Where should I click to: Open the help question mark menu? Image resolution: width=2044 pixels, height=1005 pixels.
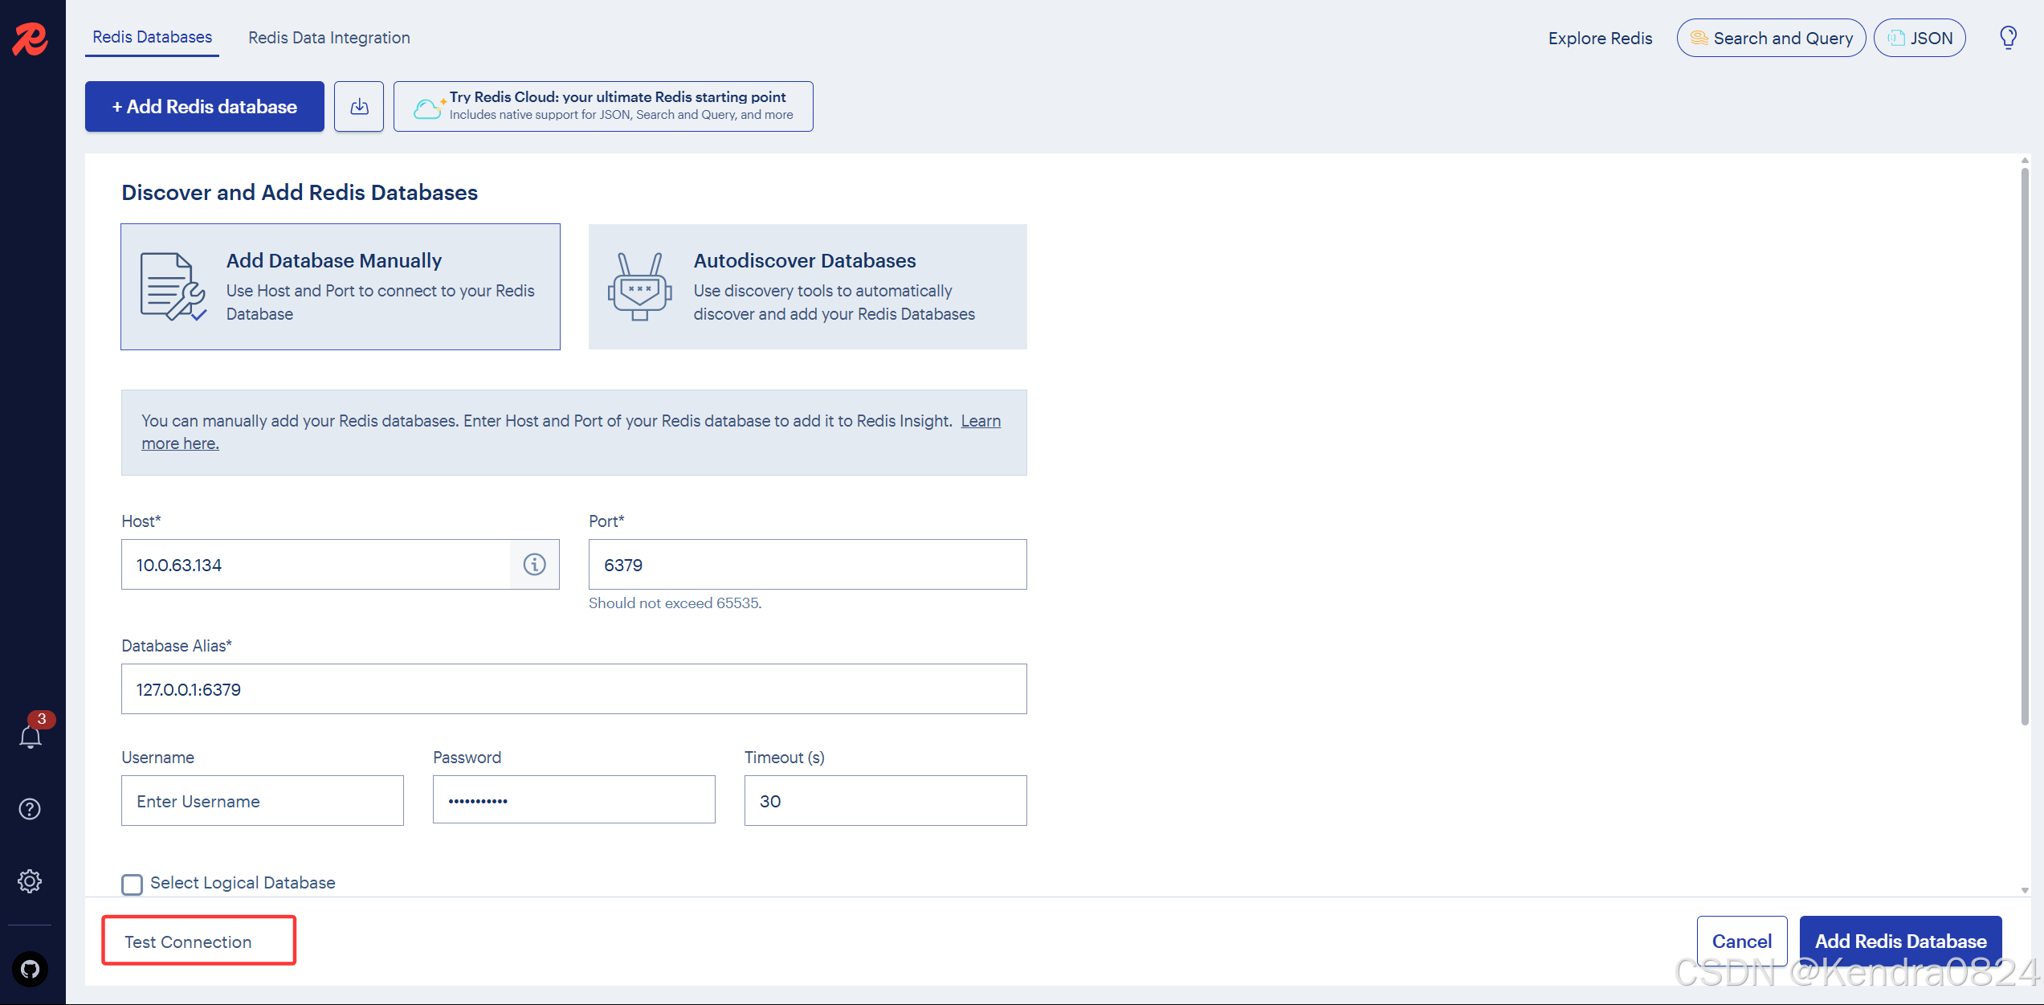30,809
